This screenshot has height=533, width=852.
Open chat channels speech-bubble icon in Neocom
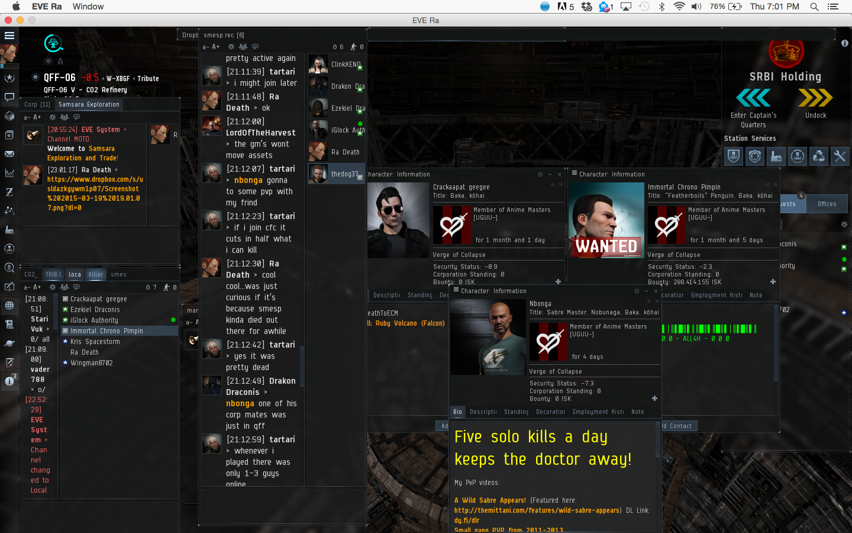point(9,97)
